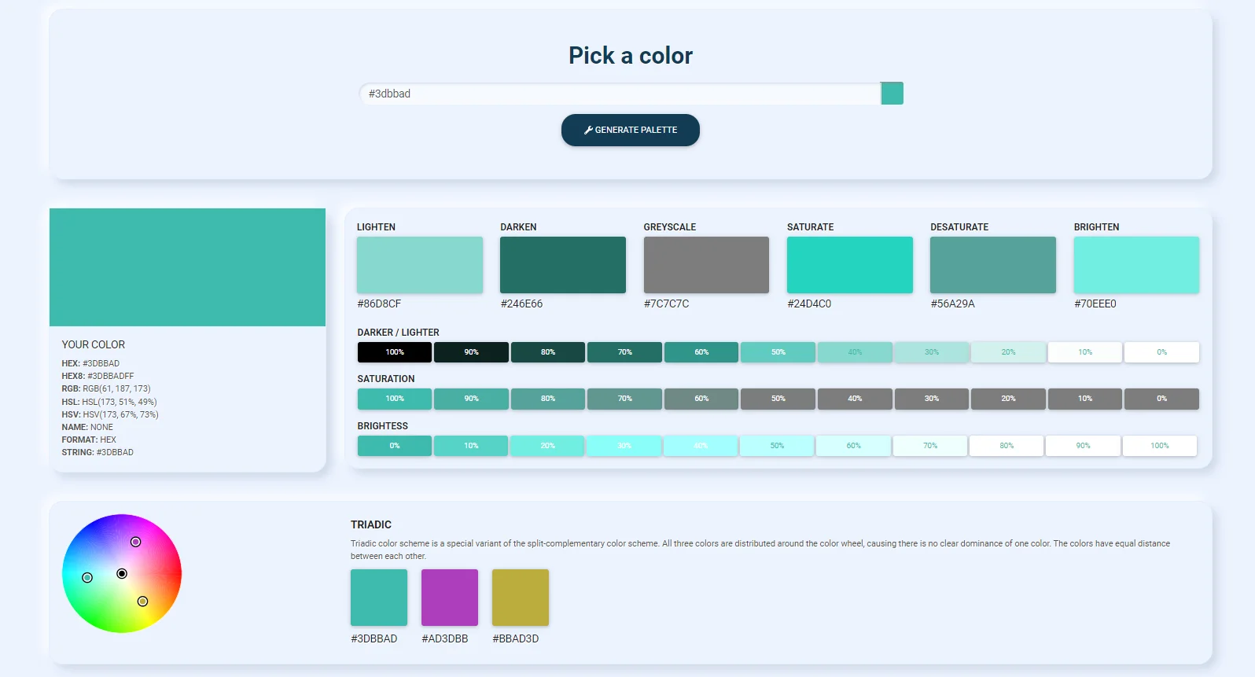Click the center marker on color wheel
This screenshot has height=677, width=1255.
click(x=122, y=574)
